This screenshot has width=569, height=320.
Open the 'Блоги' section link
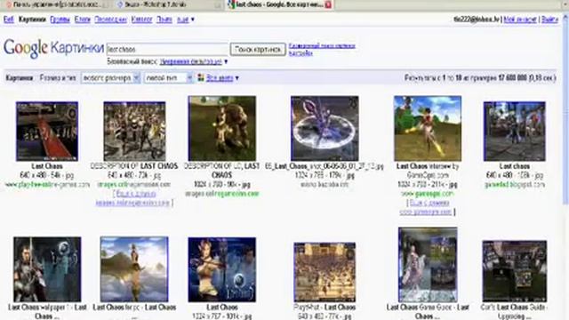tap(83, 20)
